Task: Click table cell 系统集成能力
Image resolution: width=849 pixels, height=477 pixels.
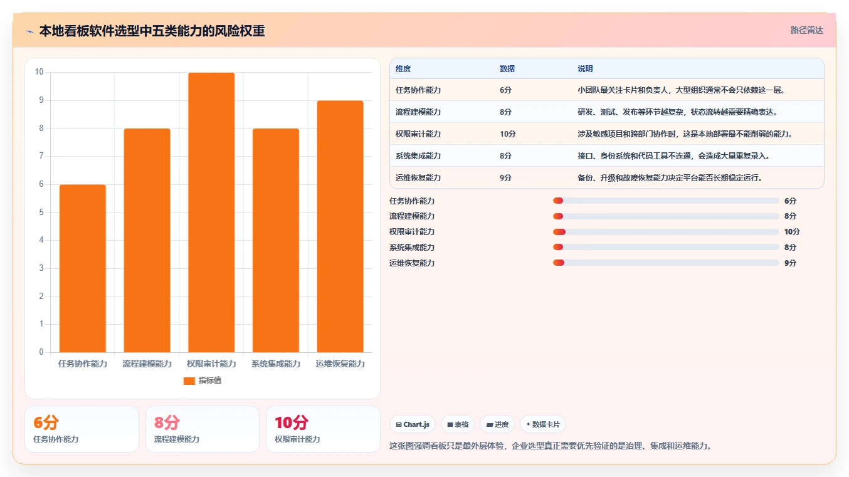Action: coord(418,156)
